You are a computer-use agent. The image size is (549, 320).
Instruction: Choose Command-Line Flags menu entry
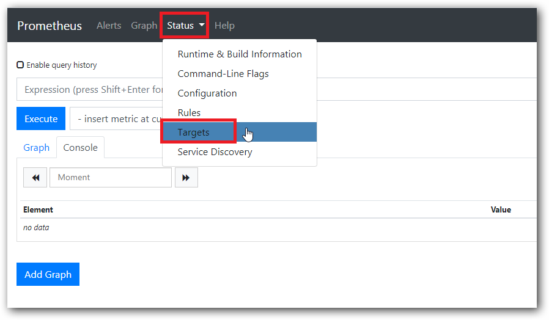tap(223, 74)
